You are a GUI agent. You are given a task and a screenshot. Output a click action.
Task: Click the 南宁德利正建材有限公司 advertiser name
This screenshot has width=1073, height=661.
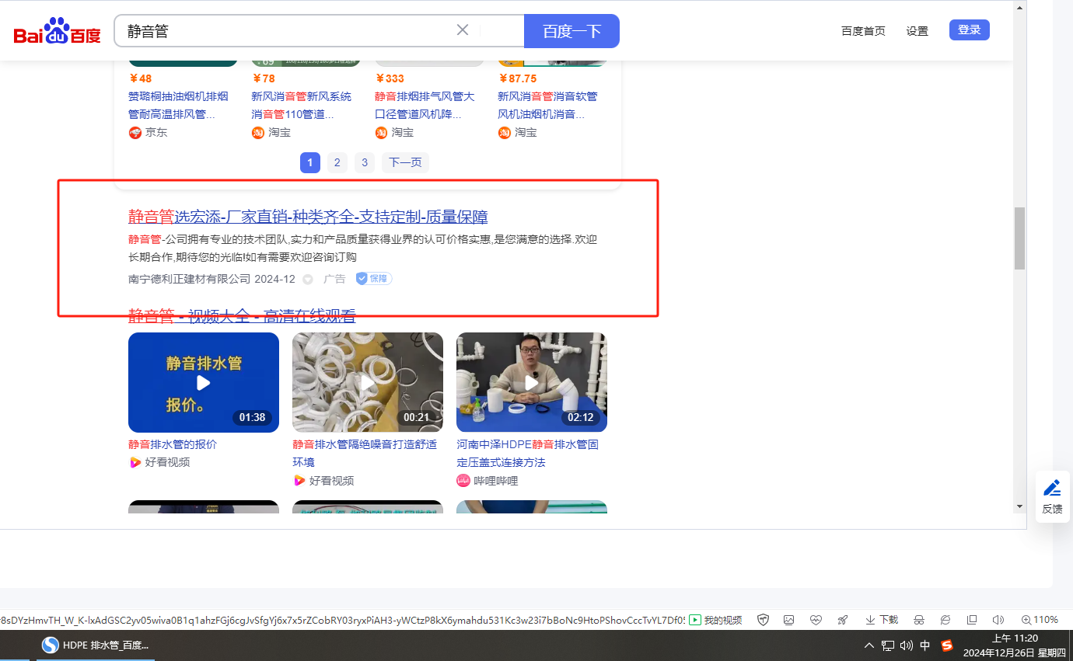coord(190,279)
